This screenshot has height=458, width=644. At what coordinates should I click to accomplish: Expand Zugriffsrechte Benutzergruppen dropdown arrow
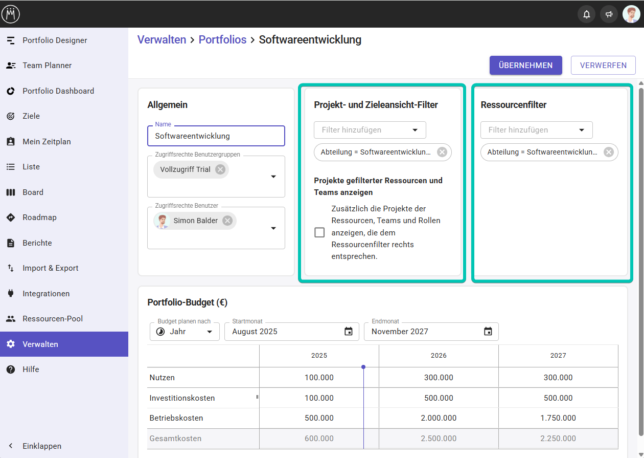coord(273,177)
